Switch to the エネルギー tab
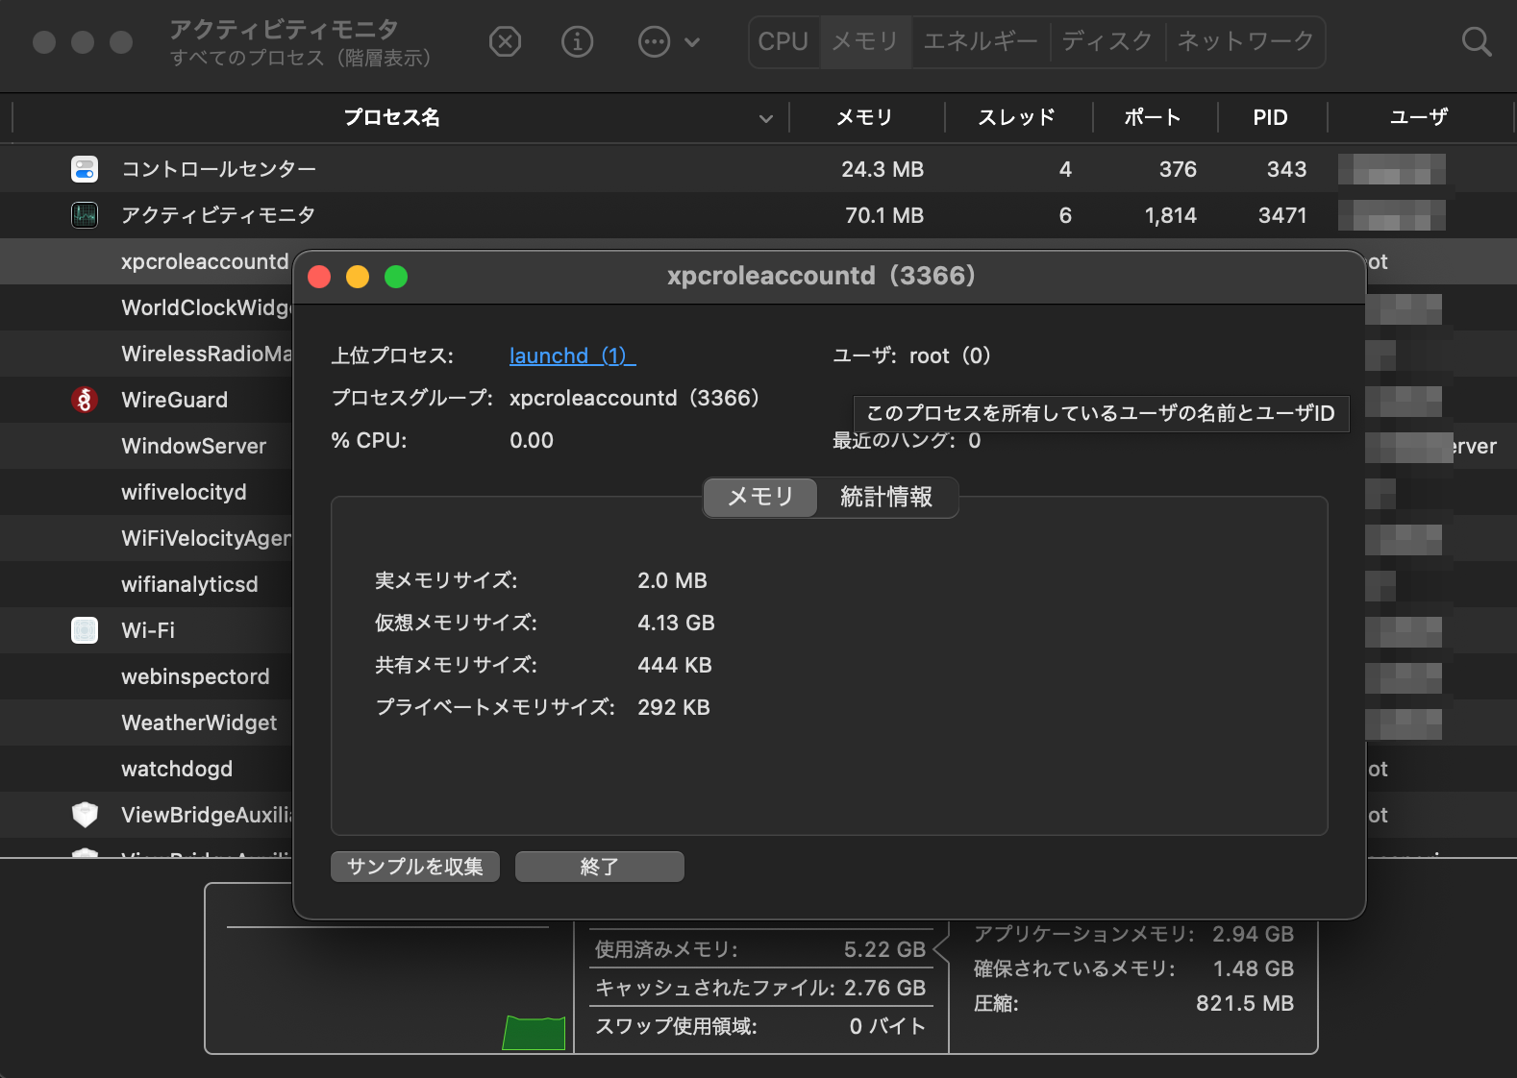The image size is (1517, 1078). point(981,41)
